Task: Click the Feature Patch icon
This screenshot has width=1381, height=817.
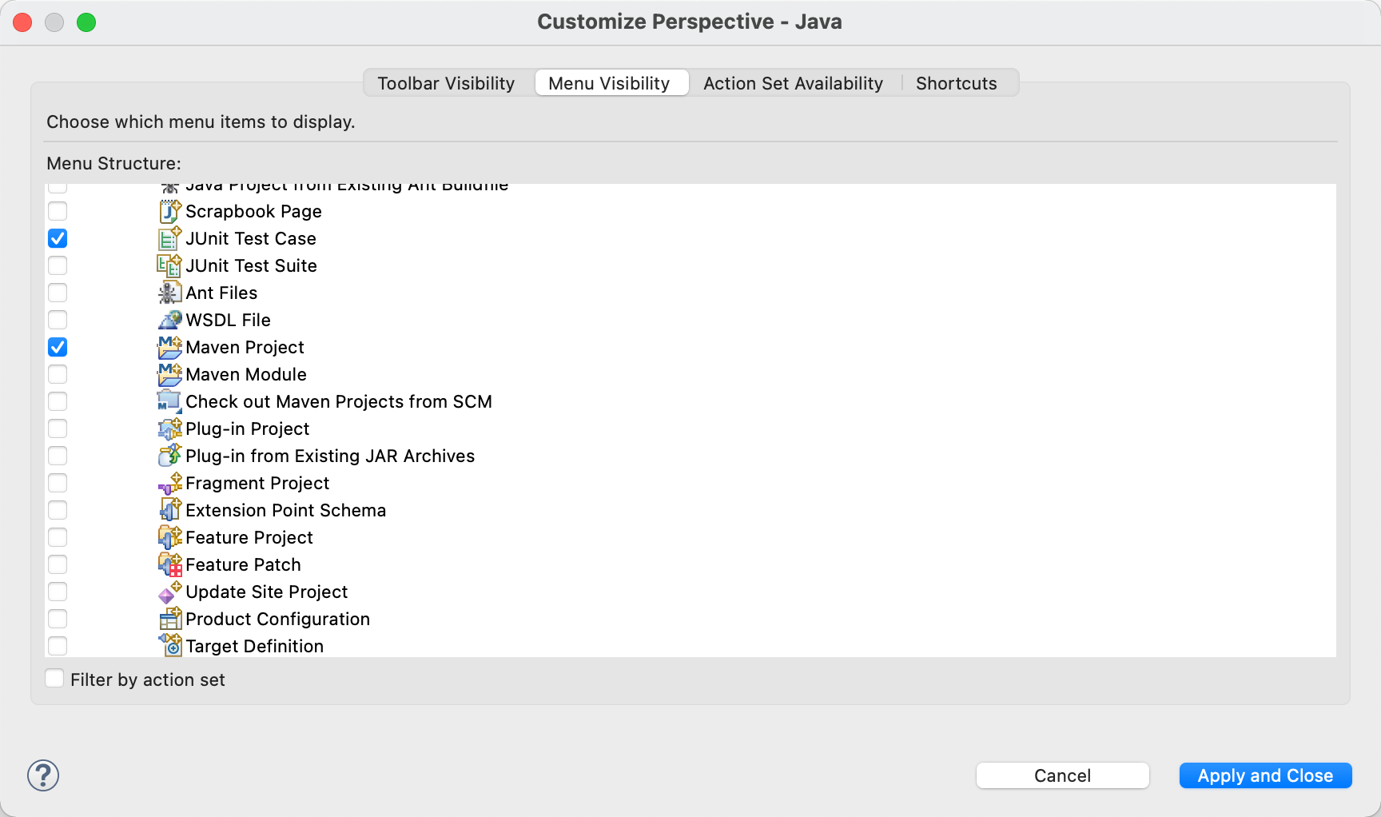Action: (x=170, y=564)
